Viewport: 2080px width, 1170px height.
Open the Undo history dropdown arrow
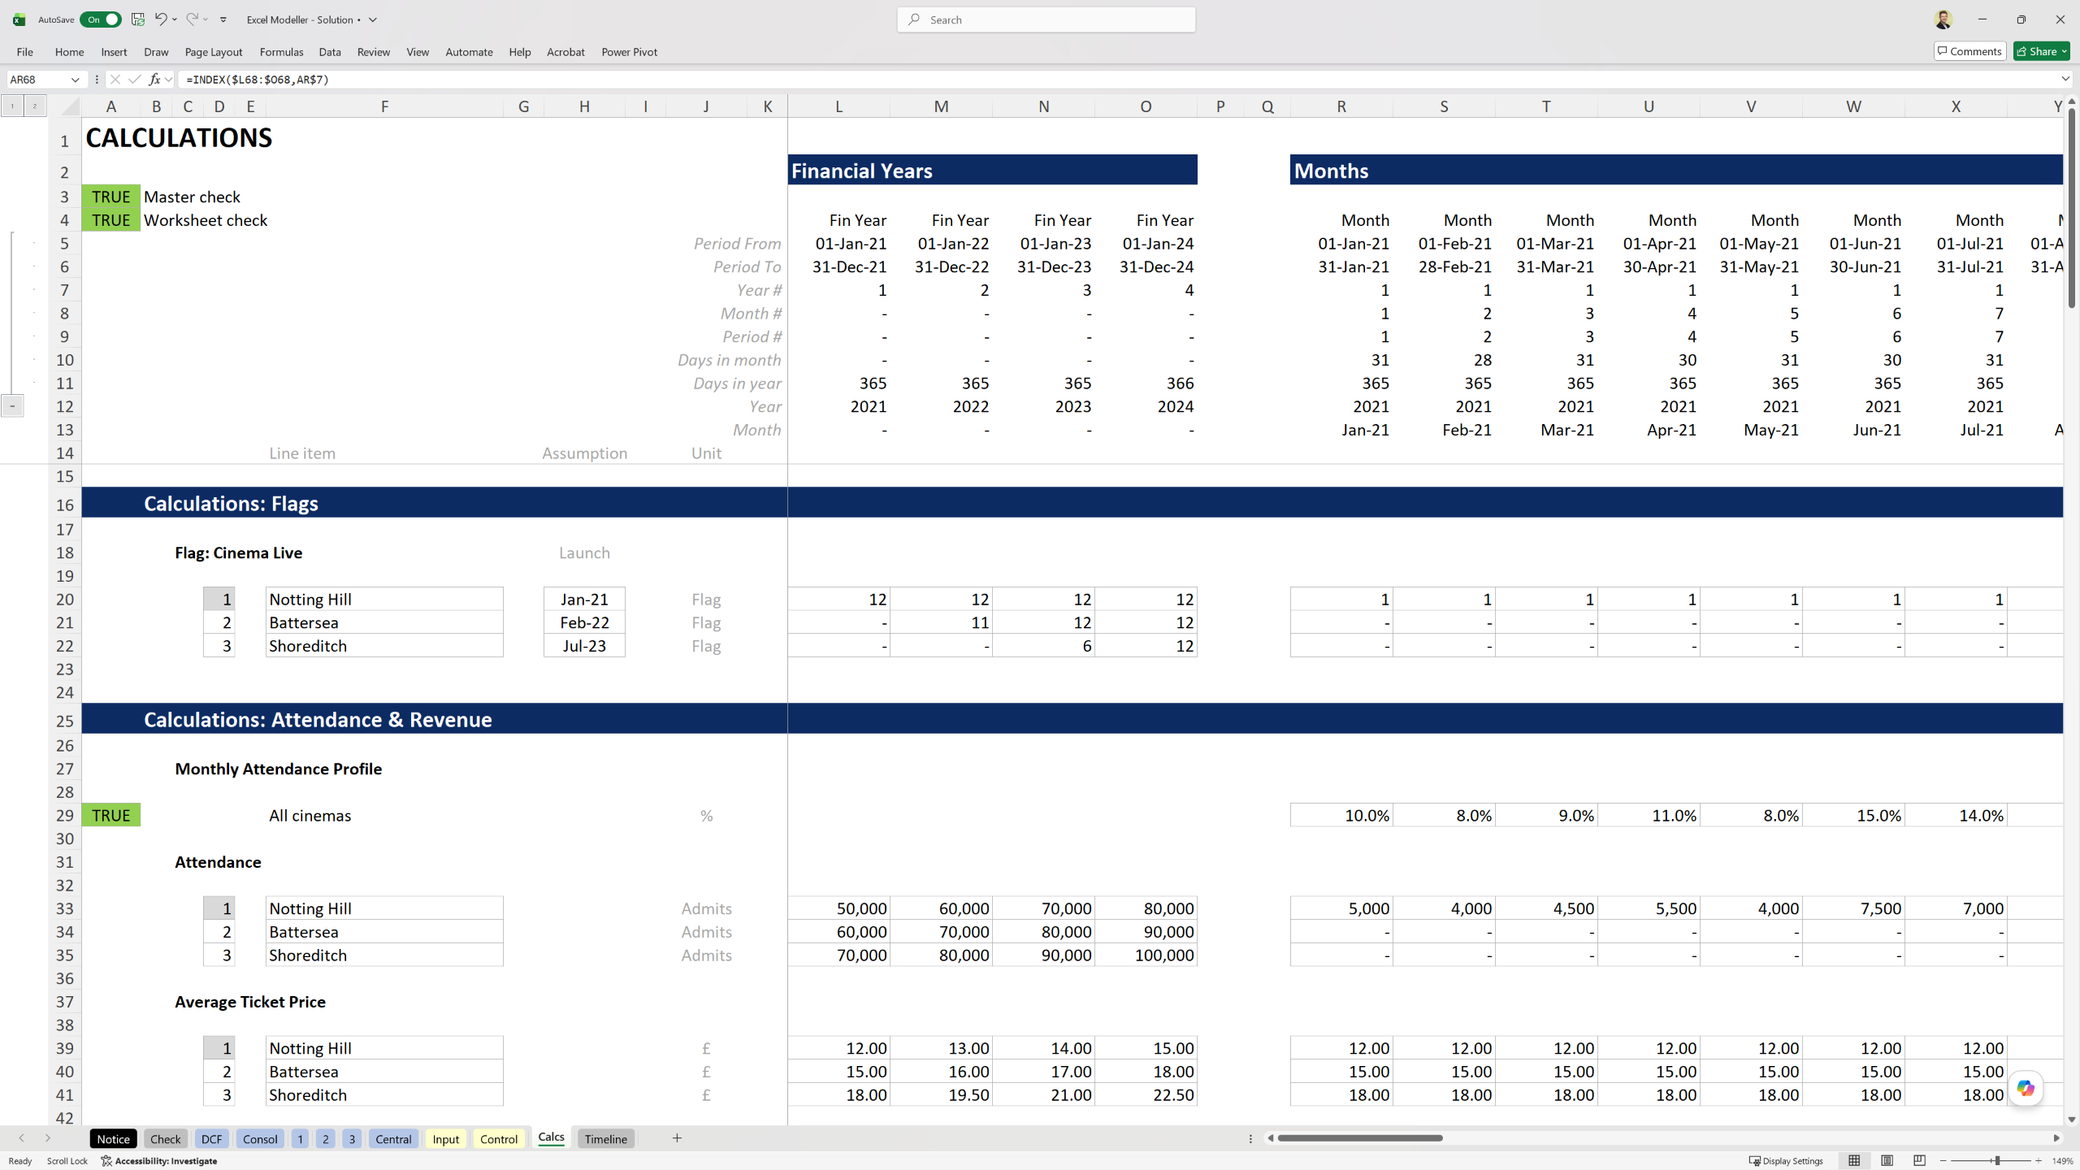175,19
